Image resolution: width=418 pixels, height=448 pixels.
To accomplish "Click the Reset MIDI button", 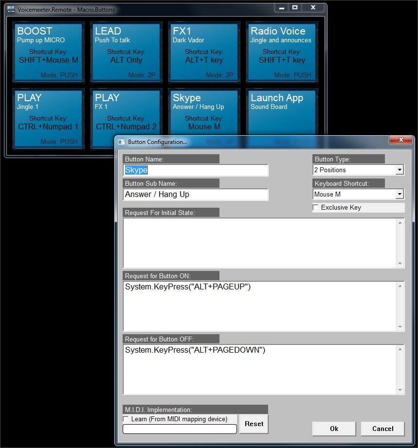I will 254,424.
